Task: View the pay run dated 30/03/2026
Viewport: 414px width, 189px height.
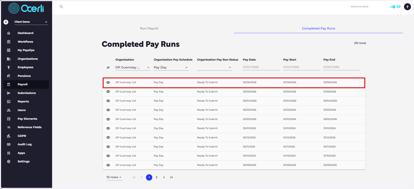Action: [x=108, y=110]
